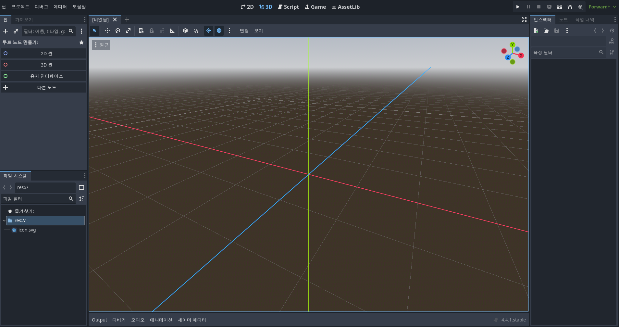Toggle preview sunlight in viewport
This screenshot has height=327, width=619.
tap(209, 31)
